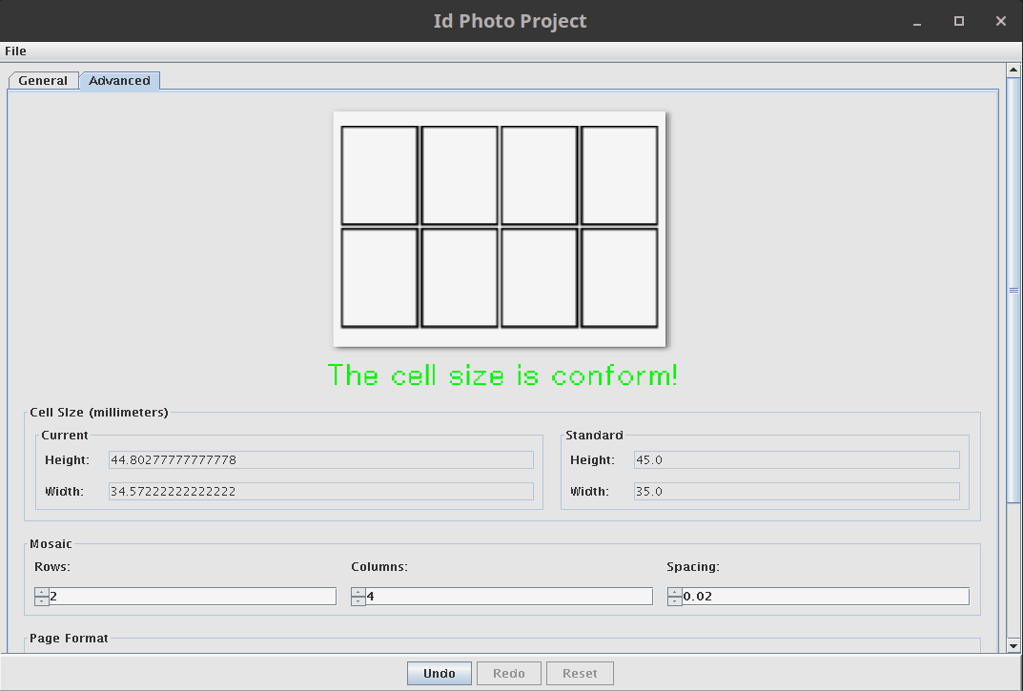Raise the Spacing value with up arrow
The height and width of the screenshot is (691, 1023).
674,592
